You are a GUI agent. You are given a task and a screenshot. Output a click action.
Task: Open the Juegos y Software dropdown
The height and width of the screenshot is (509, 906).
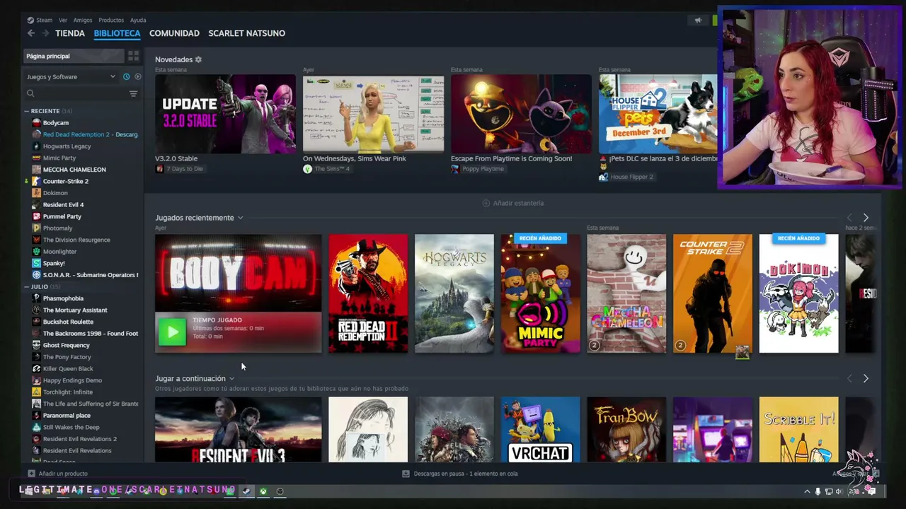pyautogui.click(x=71, y=76)
